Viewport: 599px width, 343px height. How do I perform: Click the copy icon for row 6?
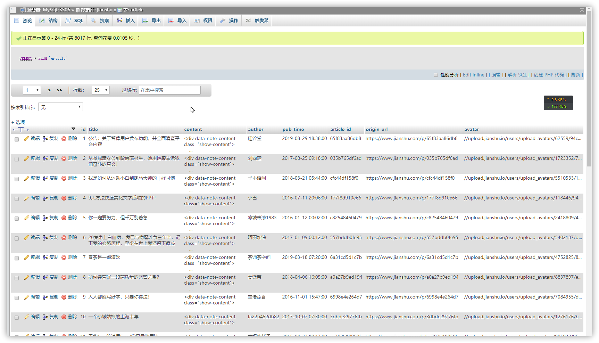(x=45, y=238)
